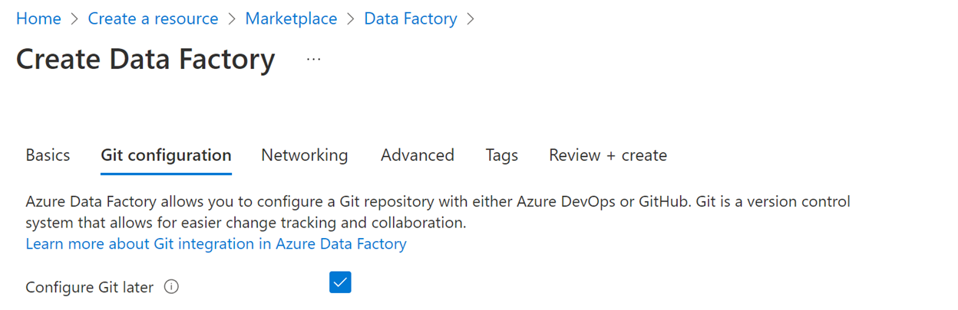This screenshot has width=958, height=310.
Task: Click the chevron after Marketplace breadcrumb
Action: click(x=351, y=19)
